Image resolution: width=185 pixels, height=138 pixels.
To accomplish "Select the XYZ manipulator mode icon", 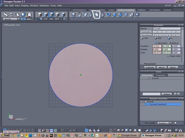I will 23,19.
